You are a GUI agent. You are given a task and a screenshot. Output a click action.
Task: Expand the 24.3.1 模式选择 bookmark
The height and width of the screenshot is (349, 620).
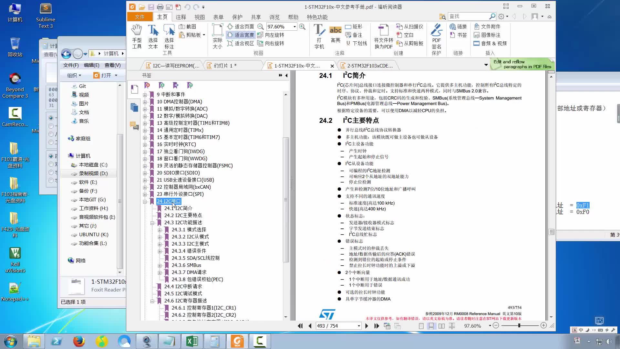[160, 230]
